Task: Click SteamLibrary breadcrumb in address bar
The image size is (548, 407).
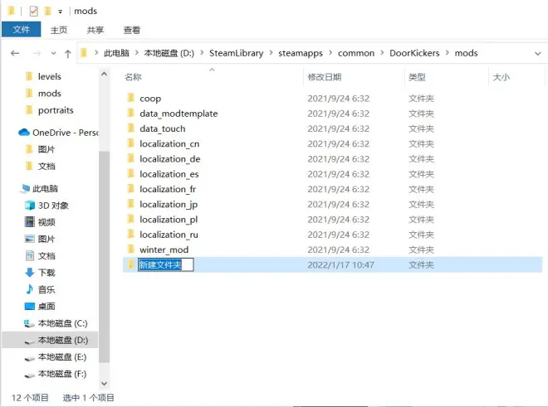Action: click(237, 53)
